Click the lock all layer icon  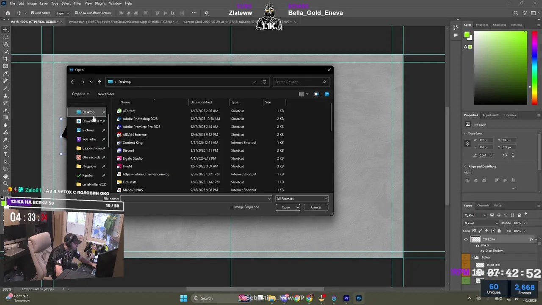point(499,231)
